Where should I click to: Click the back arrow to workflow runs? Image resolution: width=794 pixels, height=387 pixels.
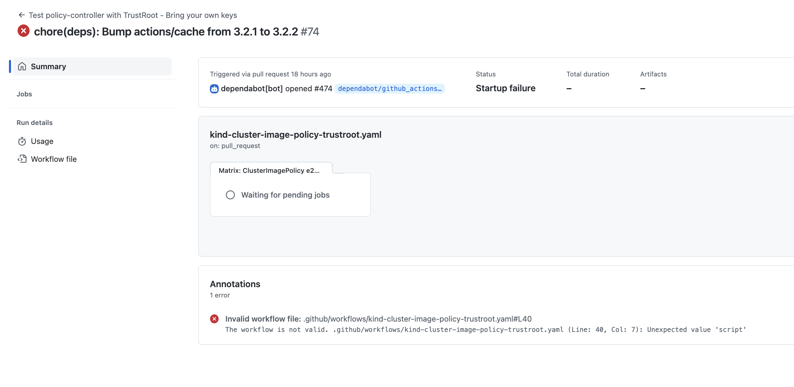(x=22, y=15)
